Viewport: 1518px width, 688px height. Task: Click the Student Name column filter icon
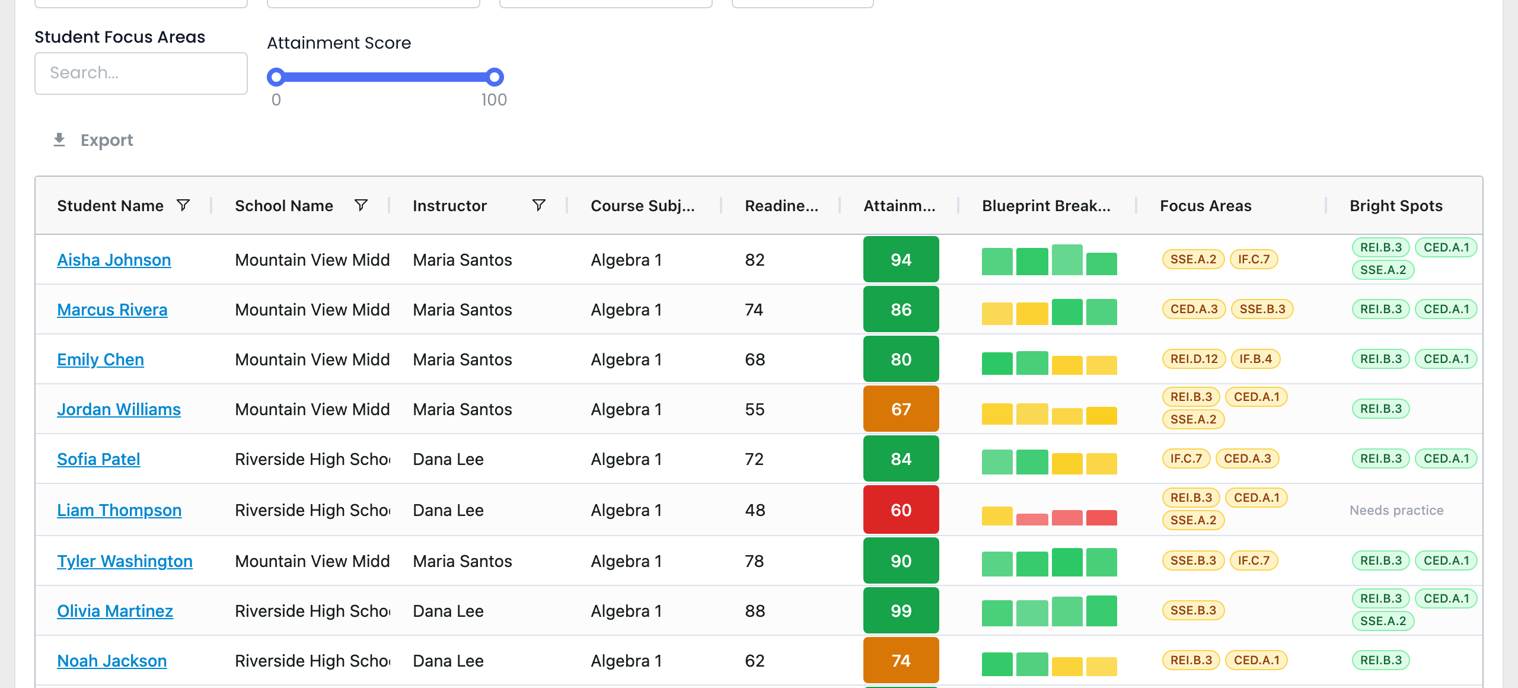click(183, 205)
